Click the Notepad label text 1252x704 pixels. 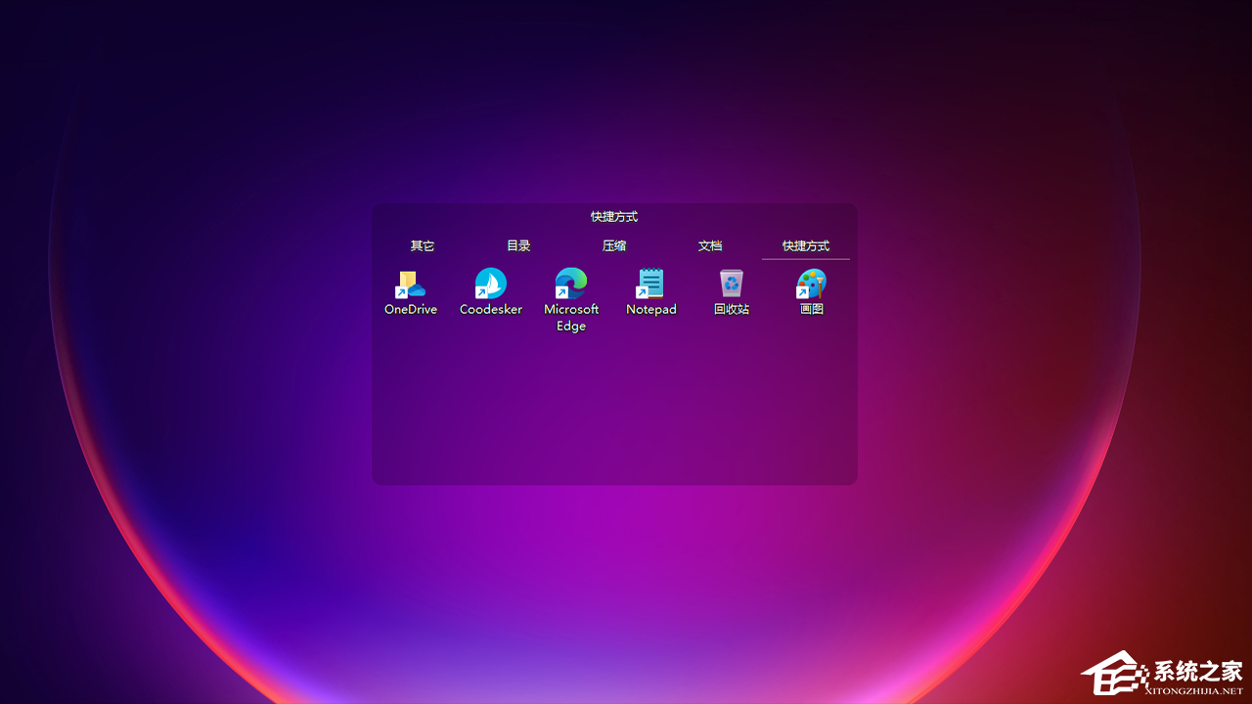point(651,309)
